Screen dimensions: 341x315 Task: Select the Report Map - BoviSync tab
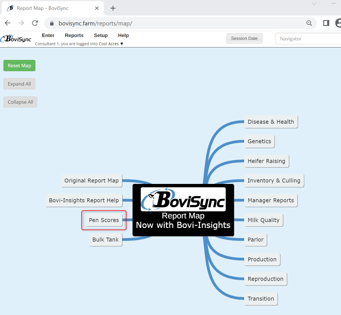(x=53, y=8)
